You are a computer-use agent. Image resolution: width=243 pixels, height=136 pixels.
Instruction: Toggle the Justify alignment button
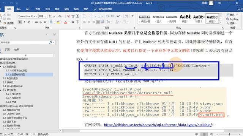(98, 22)
